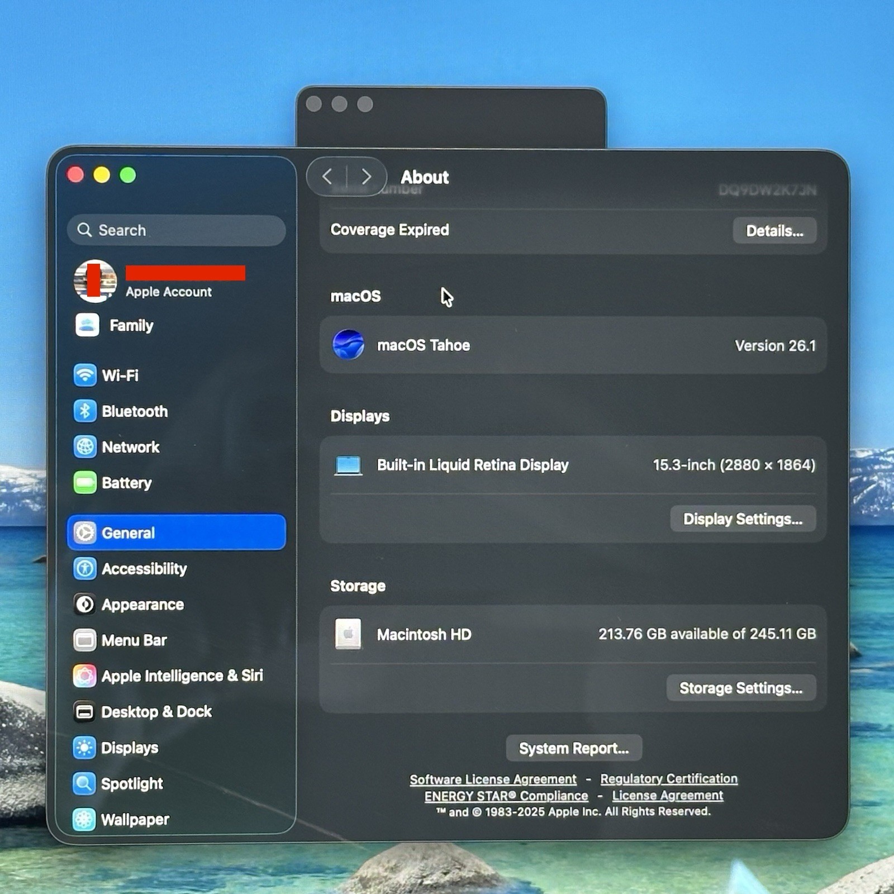Open Apple Intelligence & Siri settings
Screen dimensions: 894x894
[182, 676]
